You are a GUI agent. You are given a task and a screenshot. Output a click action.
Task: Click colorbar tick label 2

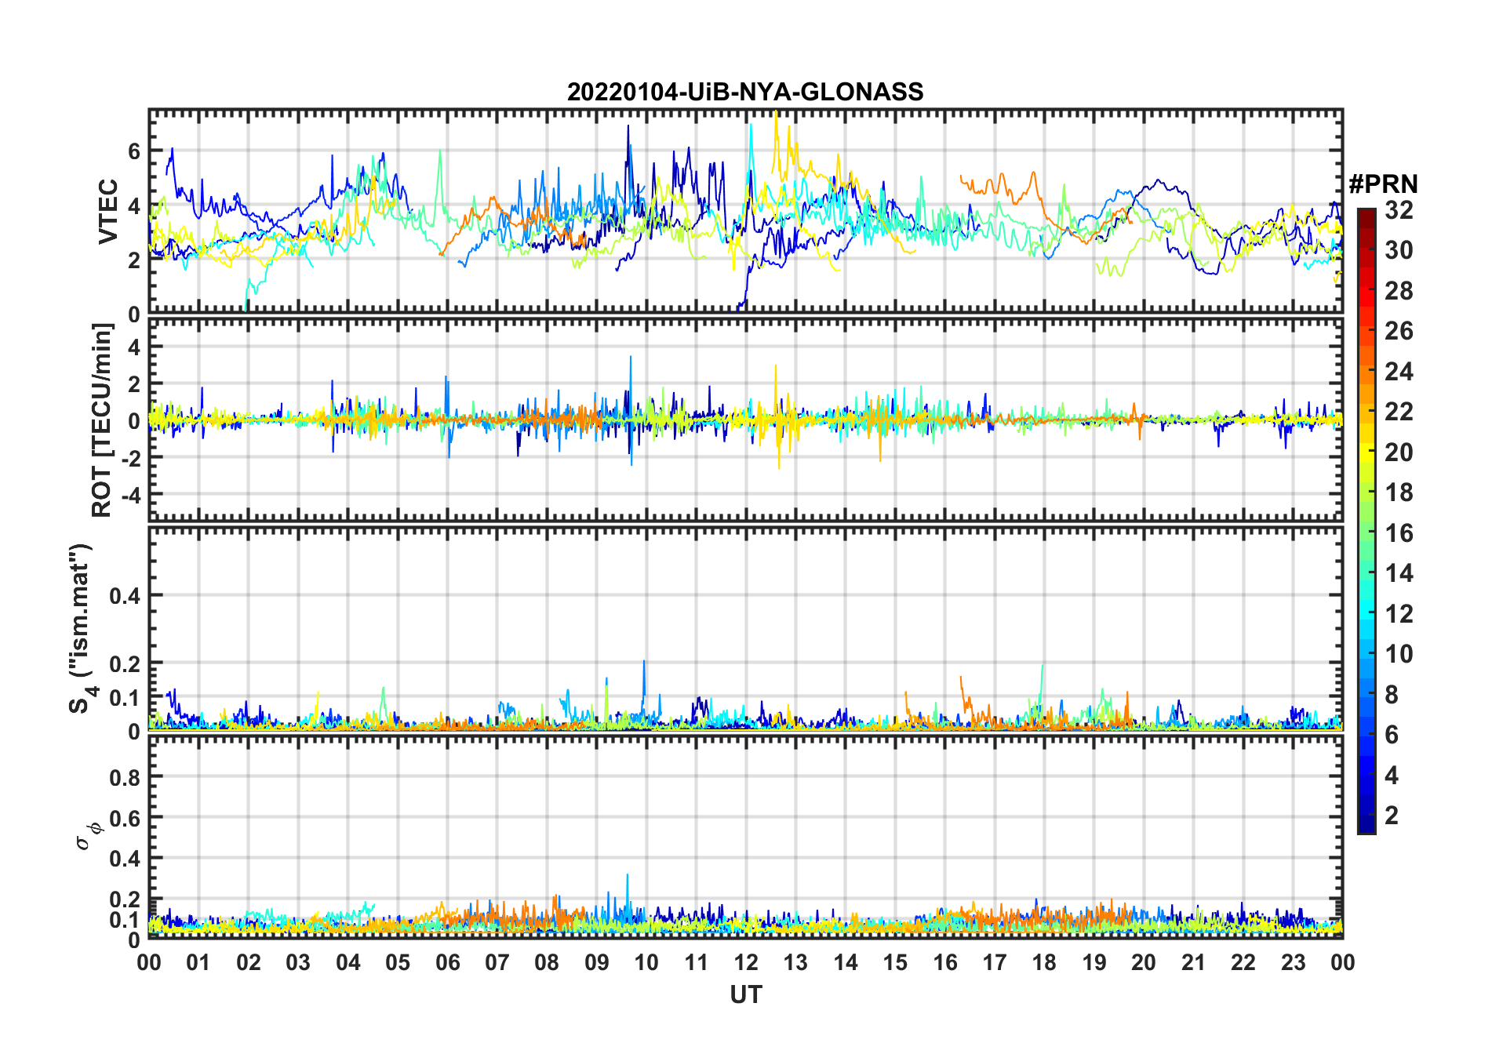tap(1392, 816)
